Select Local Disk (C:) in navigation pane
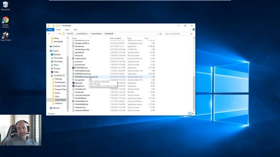Viewport: 280px width, 157px height. click(x=59, y=75)
